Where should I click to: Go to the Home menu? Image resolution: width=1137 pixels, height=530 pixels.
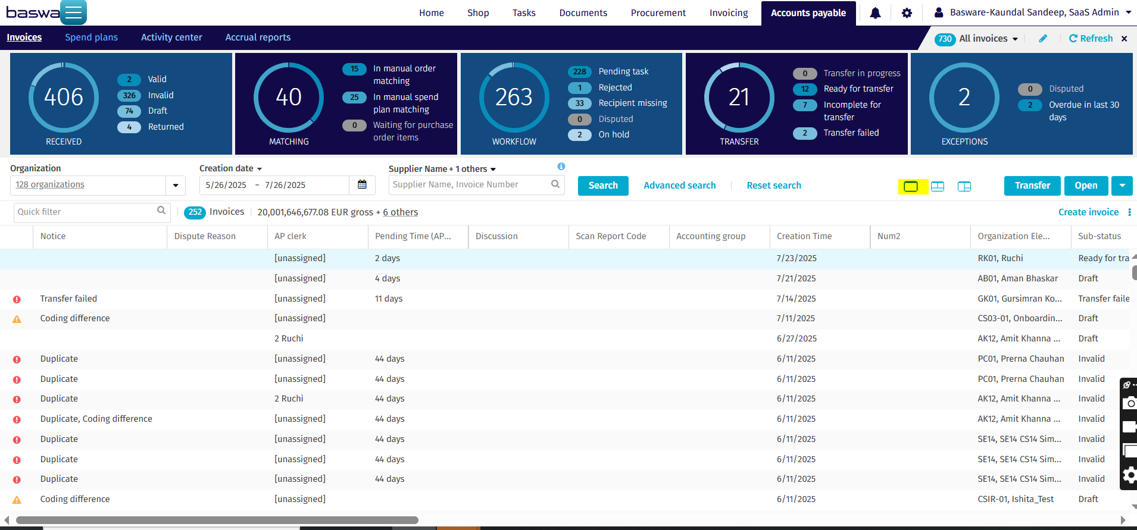coord(432,13)
